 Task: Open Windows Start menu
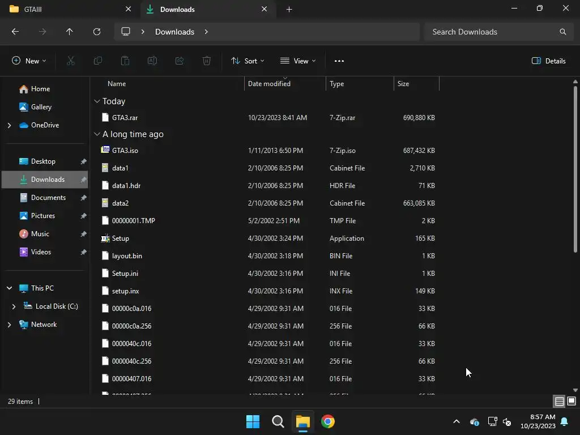[253, 421]
